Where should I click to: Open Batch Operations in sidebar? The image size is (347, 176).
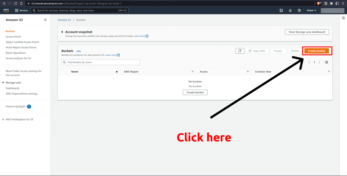click(x=16, y=53)
